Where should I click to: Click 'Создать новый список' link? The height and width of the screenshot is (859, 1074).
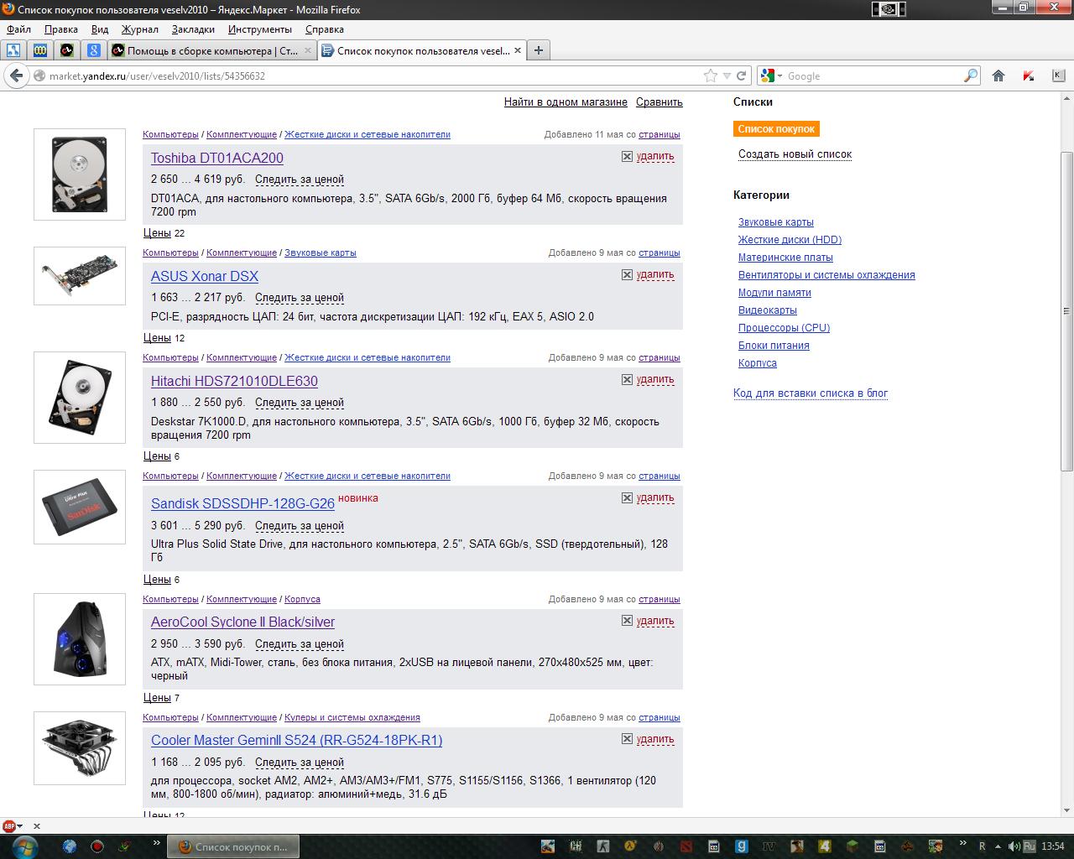(x=795, y=154)
